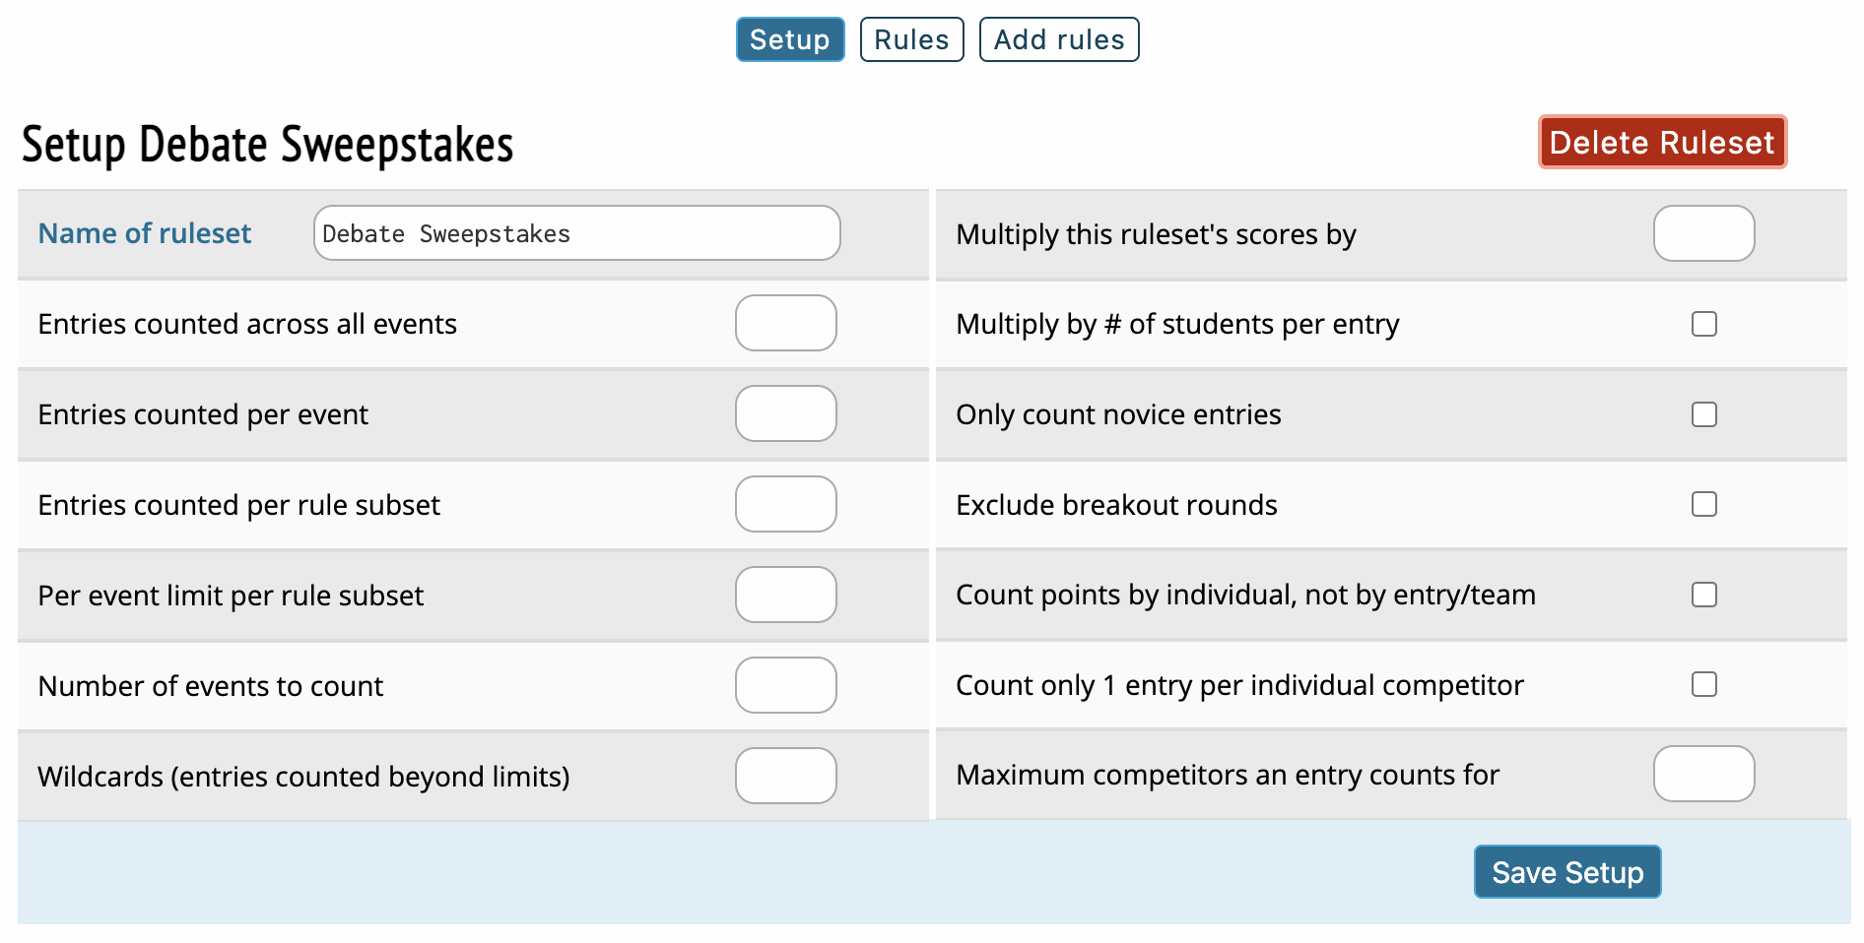
Task: Click the Name of ruleset label link
Action: pos(145,233)
